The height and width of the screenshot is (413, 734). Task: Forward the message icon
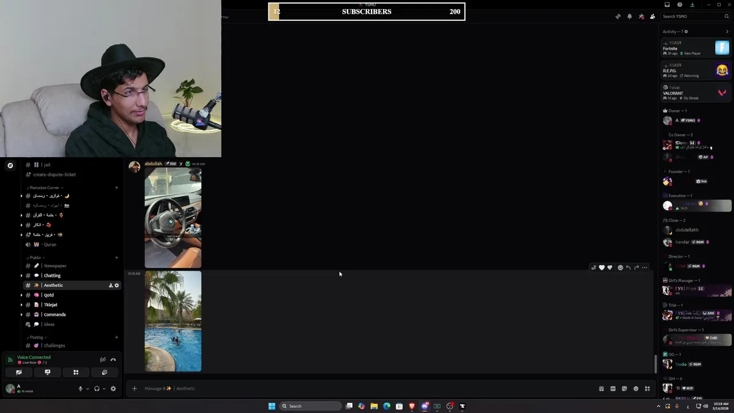click(x=637, y=267)
